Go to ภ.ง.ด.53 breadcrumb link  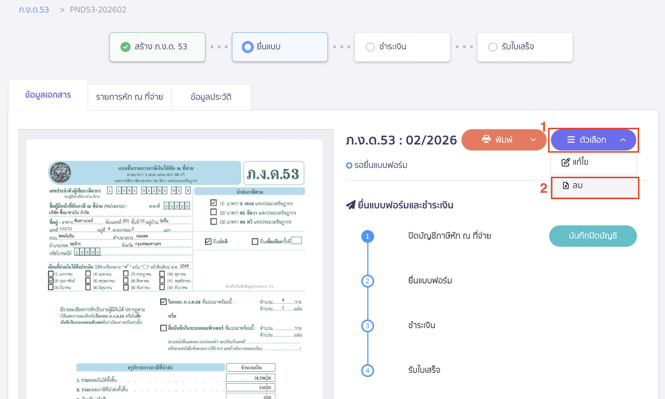click(34, 10)
